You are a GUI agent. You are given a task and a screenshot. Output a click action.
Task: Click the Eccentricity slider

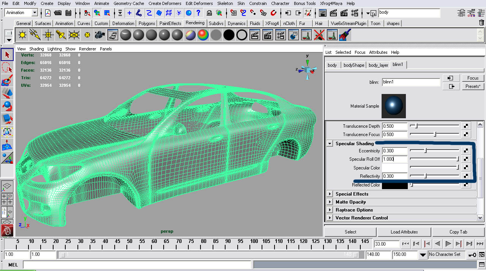[435, 151]
